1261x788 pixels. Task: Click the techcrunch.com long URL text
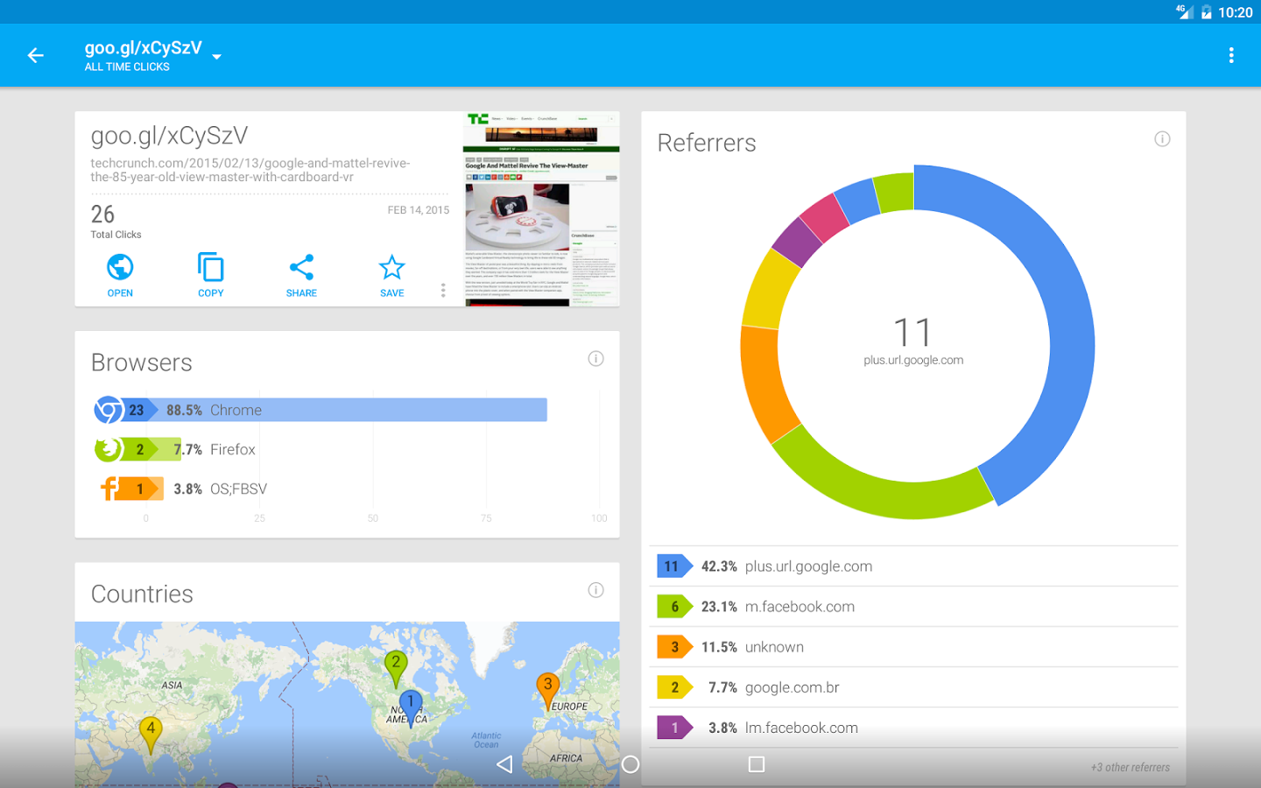[250, 170]
